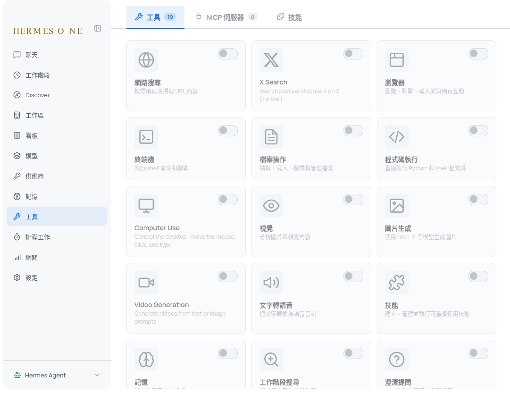Open Discover in the sidebar
The height and width of the screenshot is (393, 510).
[57, 95]
